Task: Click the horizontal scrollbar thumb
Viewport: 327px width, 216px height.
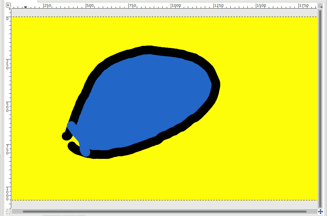Action: [x=165, y=212]
